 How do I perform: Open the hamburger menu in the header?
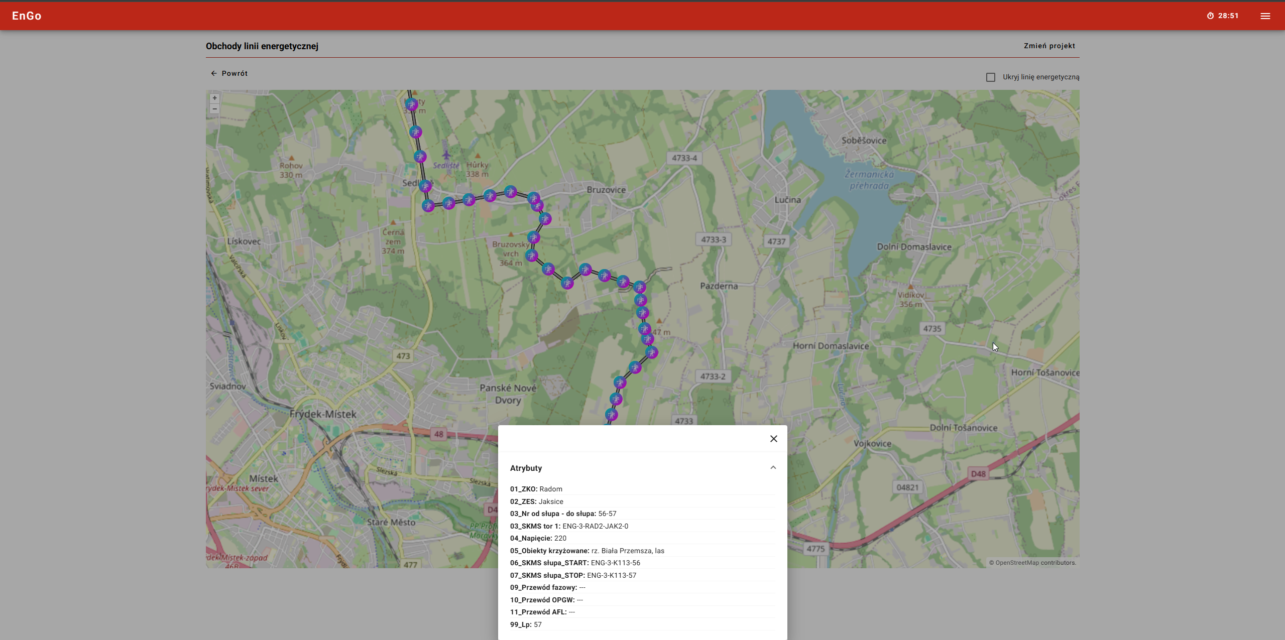[1265, 16]
